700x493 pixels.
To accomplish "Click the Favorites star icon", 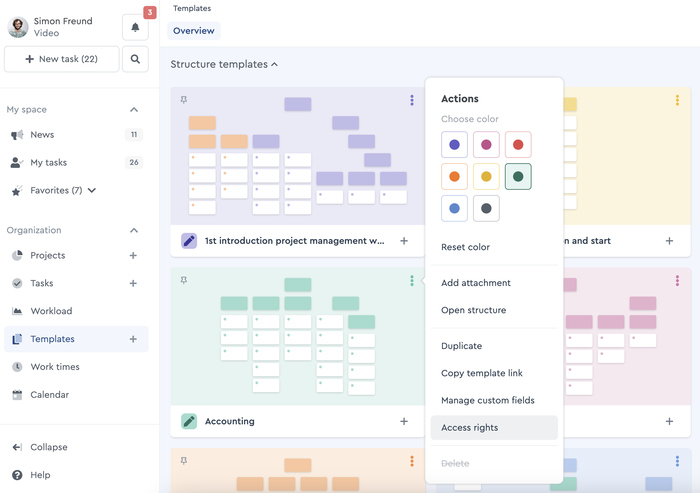I will [17, 190].
